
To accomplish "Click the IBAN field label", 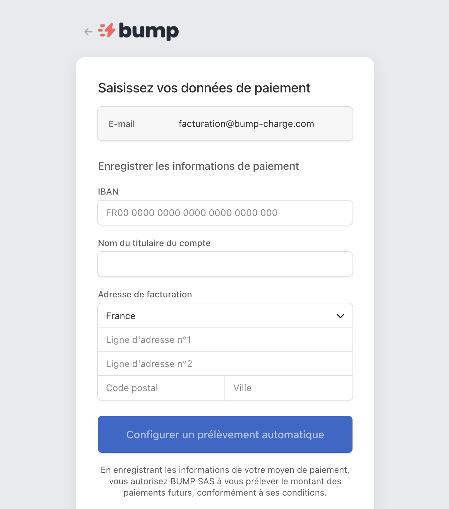I will (108, 192).
